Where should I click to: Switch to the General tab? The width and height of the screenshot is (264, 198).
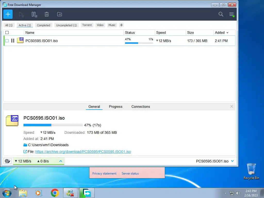[x=94, y=106]
